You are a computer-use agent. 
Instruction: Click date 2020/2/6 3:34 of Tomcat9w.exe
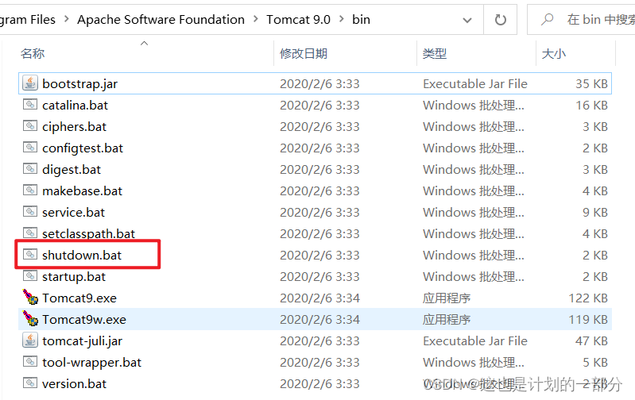point(319,320)
